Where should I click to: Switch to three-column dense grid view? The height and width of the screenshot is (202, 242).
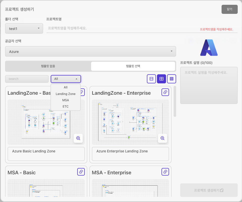click(172, 79)
